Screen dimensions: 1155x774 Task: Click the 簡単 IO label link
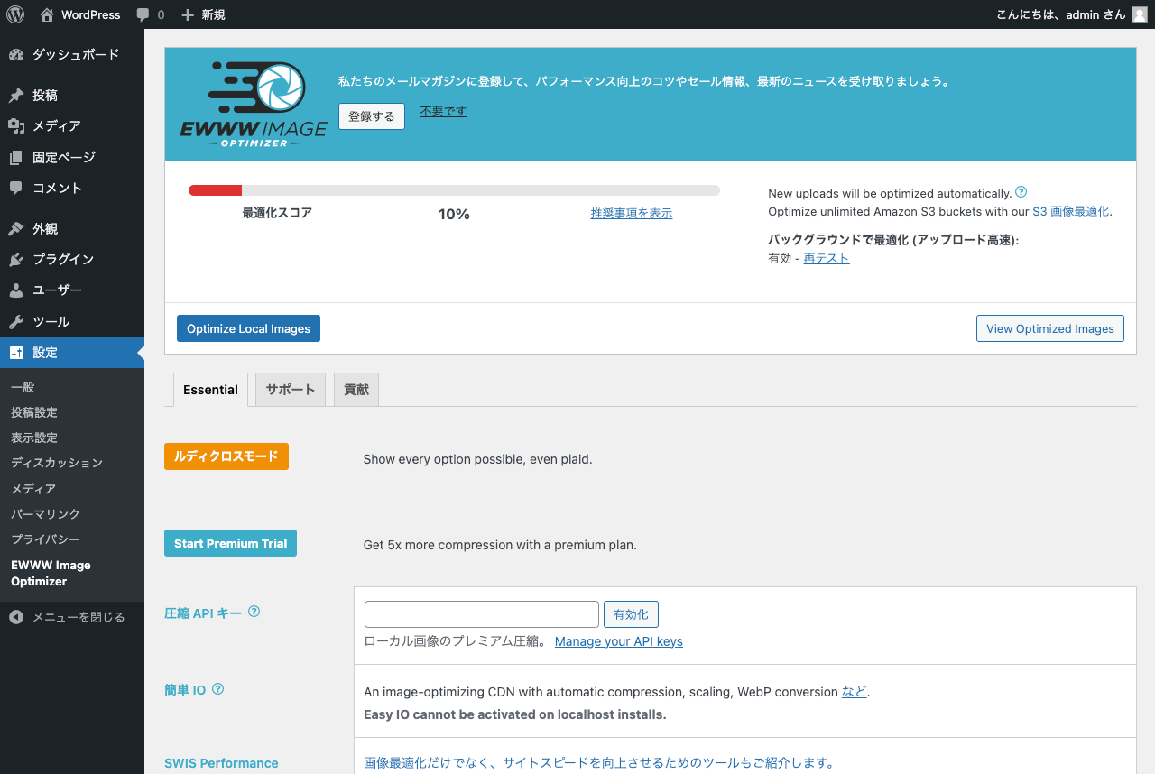(185, 690)
